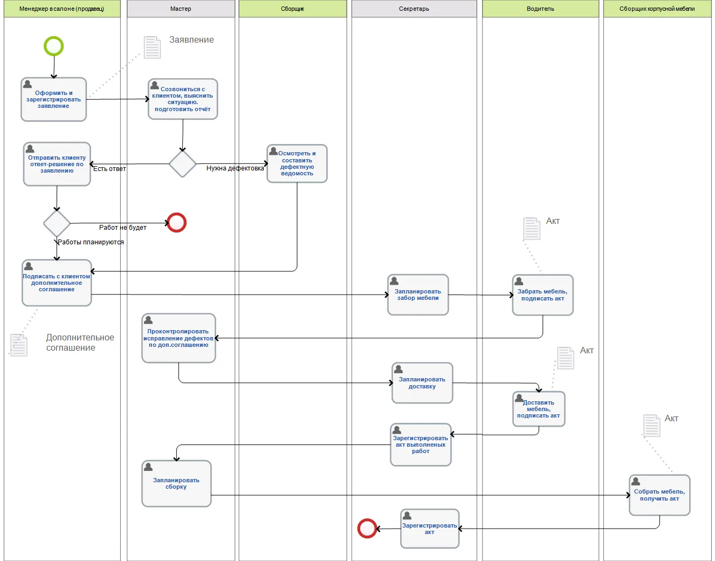Click the 'Нужна дефектовка' flow label

pos(235,168)
